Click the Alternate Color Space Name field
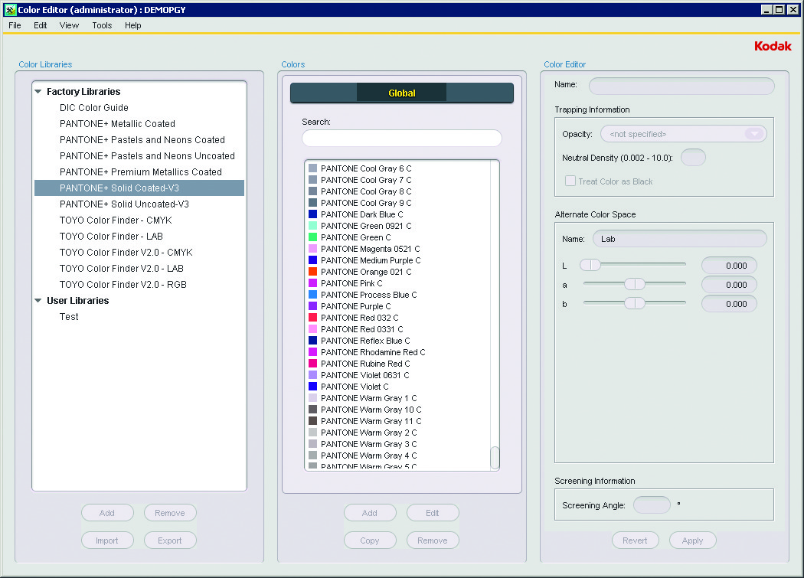The height and width of the screenshot is (578, 804). [x=680, y=239]
